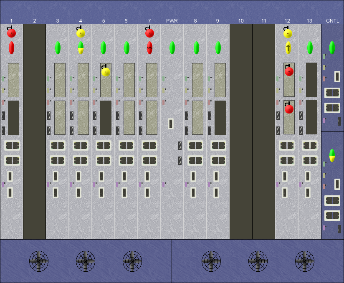
Task: Click yellow up-arrow status LED on slot 12
Action: [x=288, y=48]
